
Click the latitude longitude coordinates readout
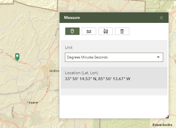[98, 79]
